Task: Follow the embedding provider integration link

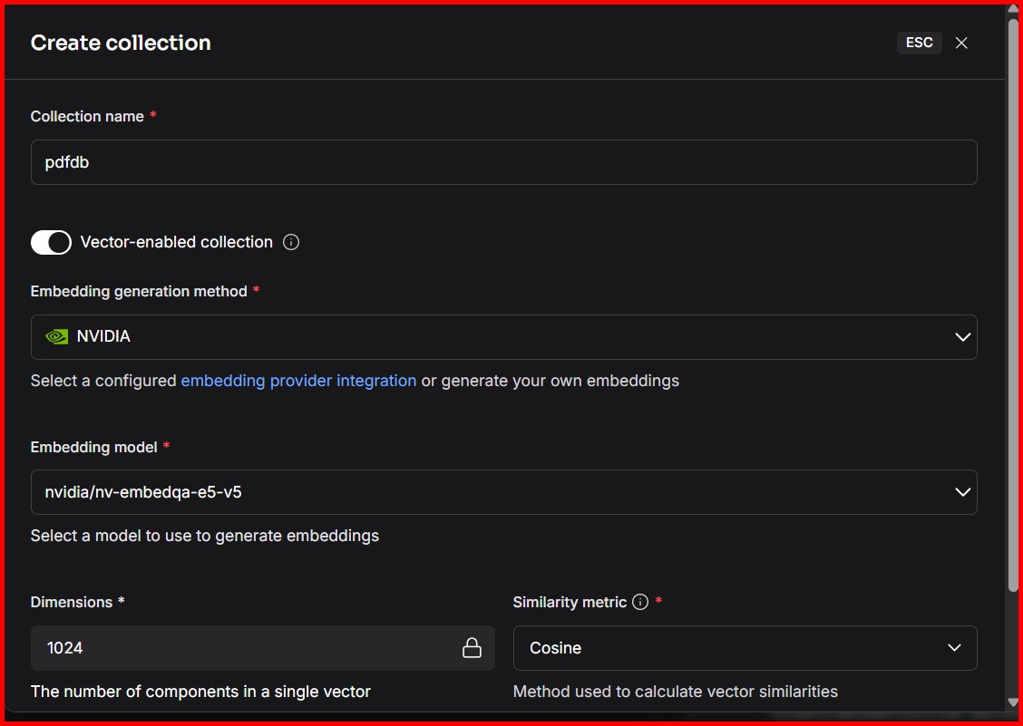Action: click(x=298, y=381)
